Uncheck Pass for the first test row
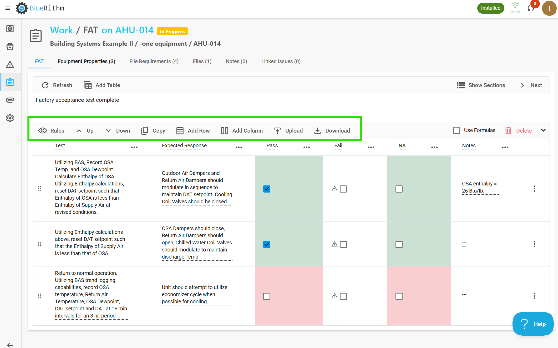This screenshot has width=558, height=348. (267, 189)
